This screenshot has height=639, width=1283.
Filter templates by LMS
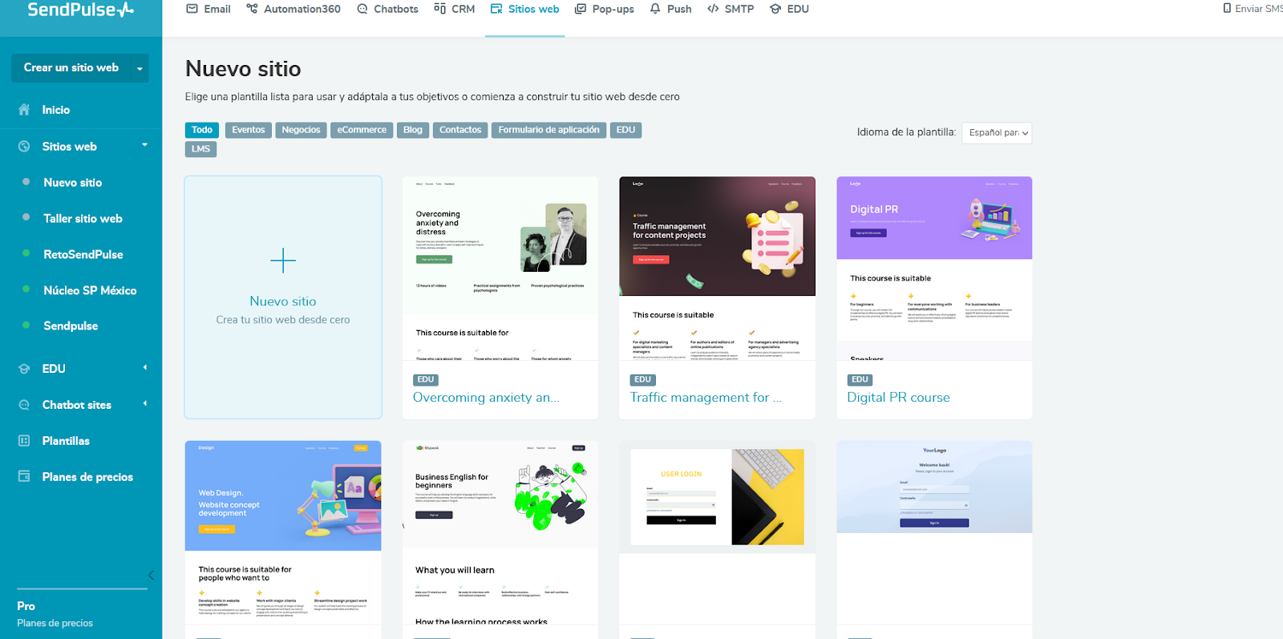click(200, 149)
